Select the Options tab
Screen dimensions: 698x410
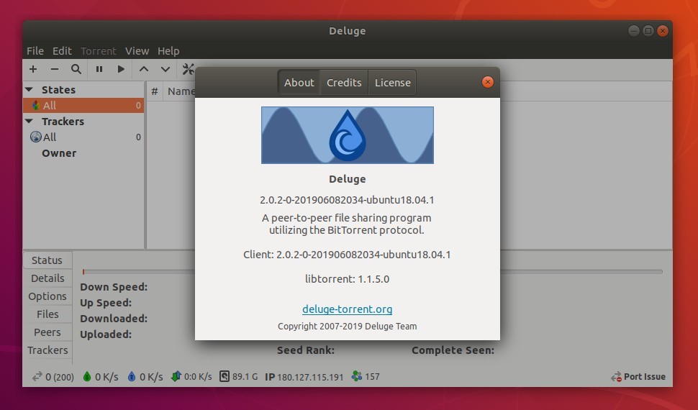click(47, 296)
